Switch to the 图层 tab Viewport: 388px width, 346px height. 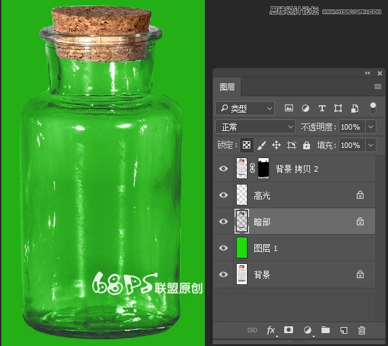click(227, 87)
